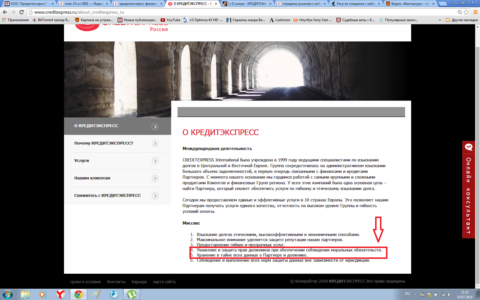The image size is (480, 300).
Task: Click the page scrollbar down arrow
Action: [x=477, y=286]
